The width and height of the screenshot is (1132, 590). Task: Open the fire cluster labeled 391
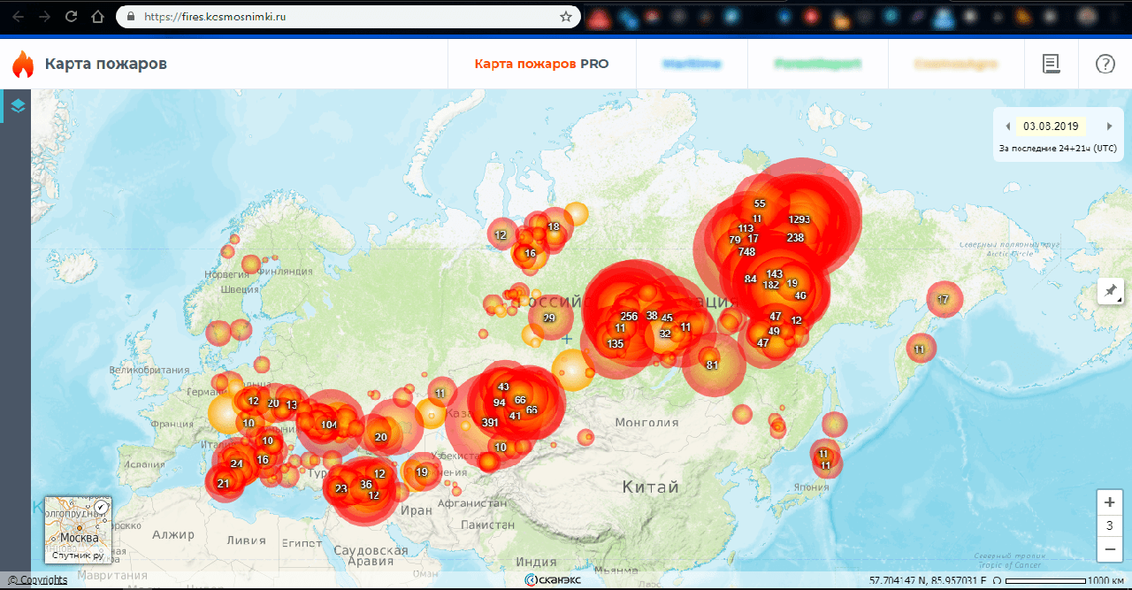click(x=490, y=422)
